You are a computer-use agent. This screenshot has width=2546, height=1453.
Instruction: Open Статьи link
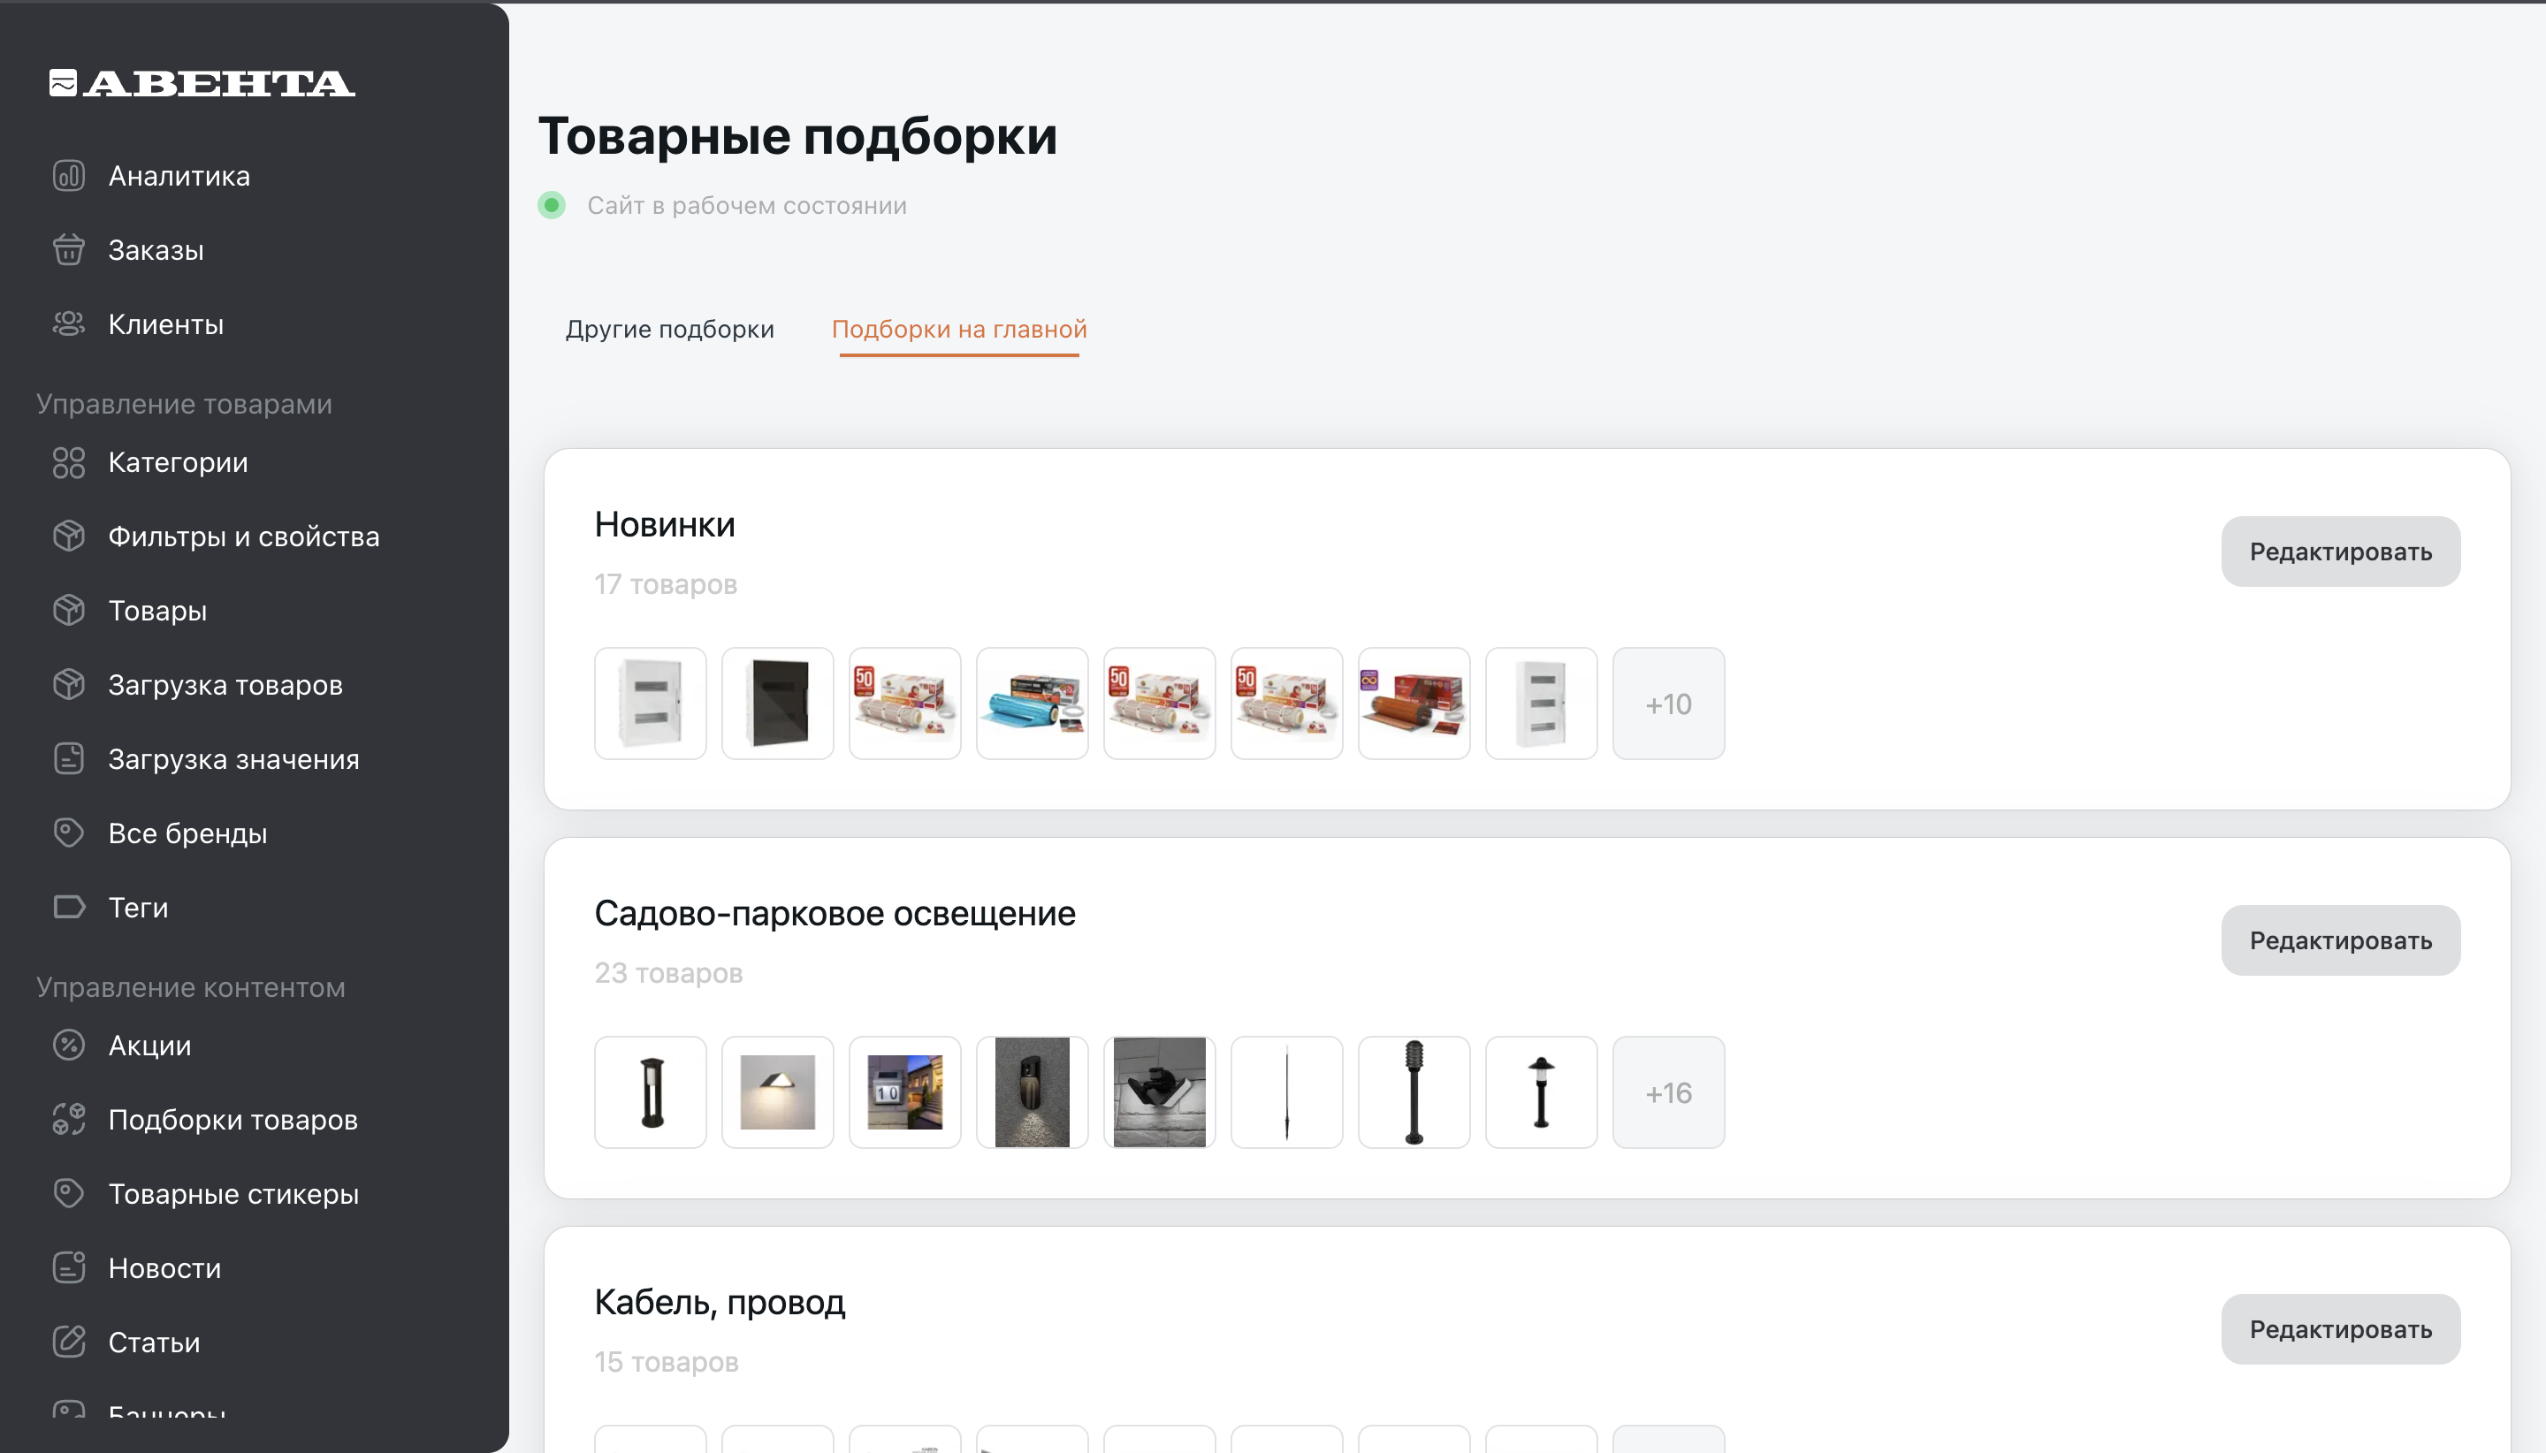tap(154, 1342)
